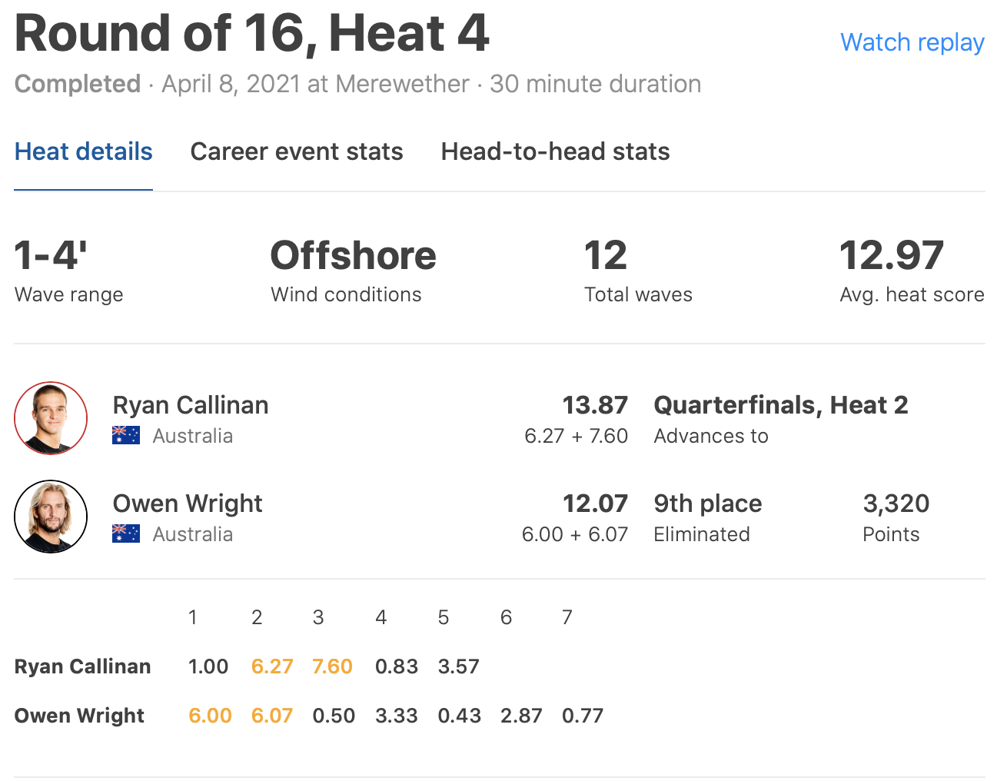Select the Heat details tab
The height and width of the screenshot is (781, 1007).
click(x=84, y=151)
